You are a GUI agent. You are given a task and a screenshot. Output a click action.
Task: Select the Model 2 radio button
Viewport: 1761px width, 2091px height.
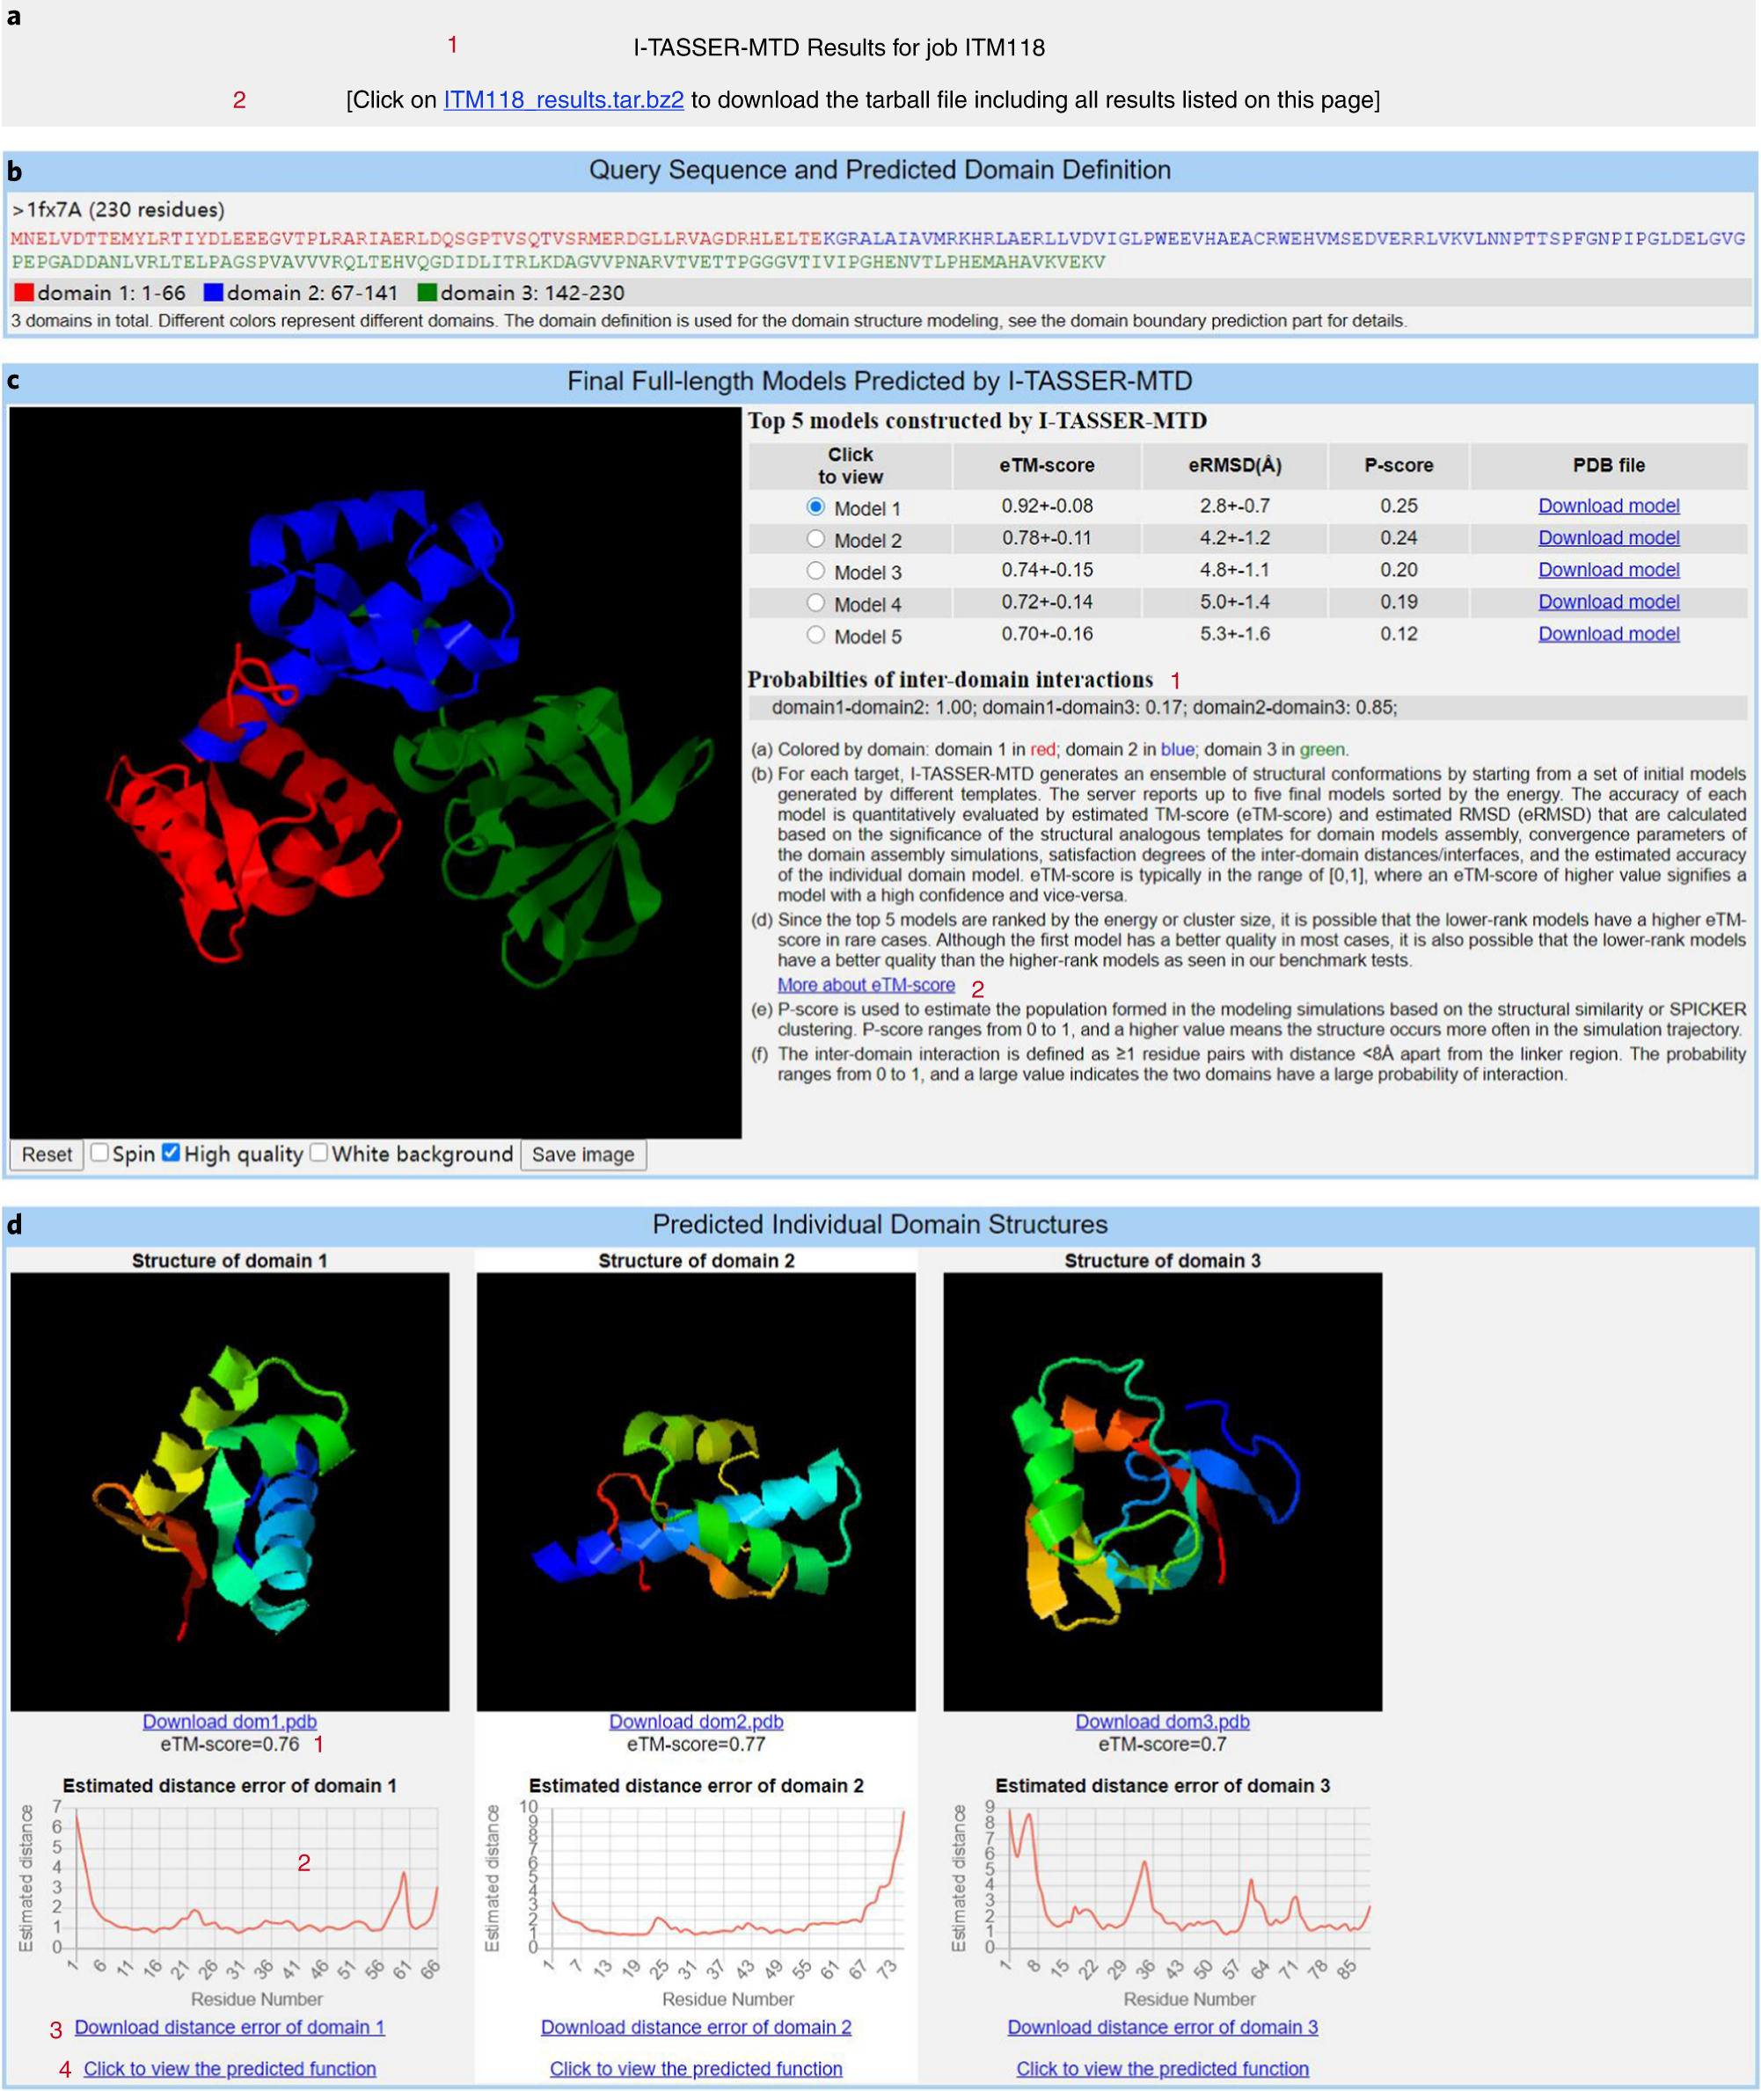(815, 539)
